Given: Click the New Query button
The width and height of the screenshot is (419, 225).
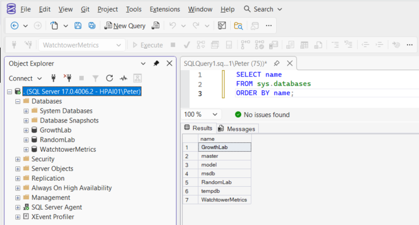Looking at the screenshot, I should point(125,26).
